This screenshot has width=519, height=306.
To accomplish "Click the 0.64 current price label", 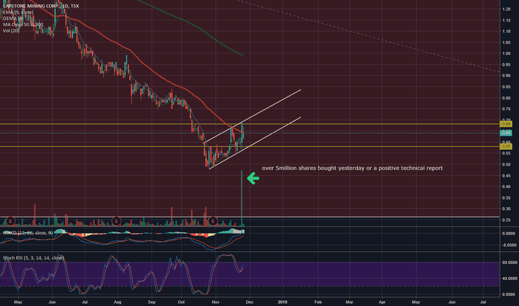I will (x=506, y=132).
